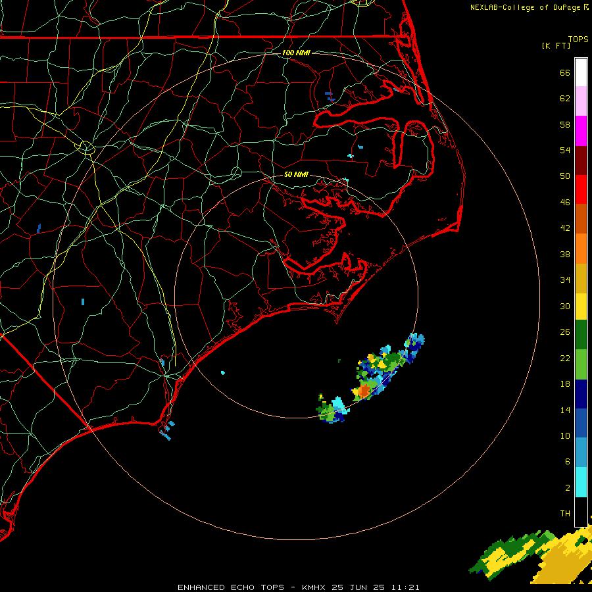Viewport: 592px width, 592px height.
Task: Click the black TH threshold legend swatch
Action: point(581,512)
